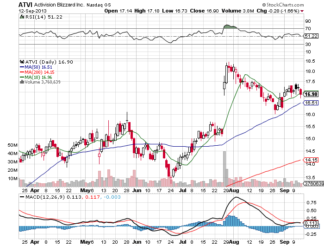
Task: Click the MA(10) 16.96 legend entry
Action: [x=36, y=78]
